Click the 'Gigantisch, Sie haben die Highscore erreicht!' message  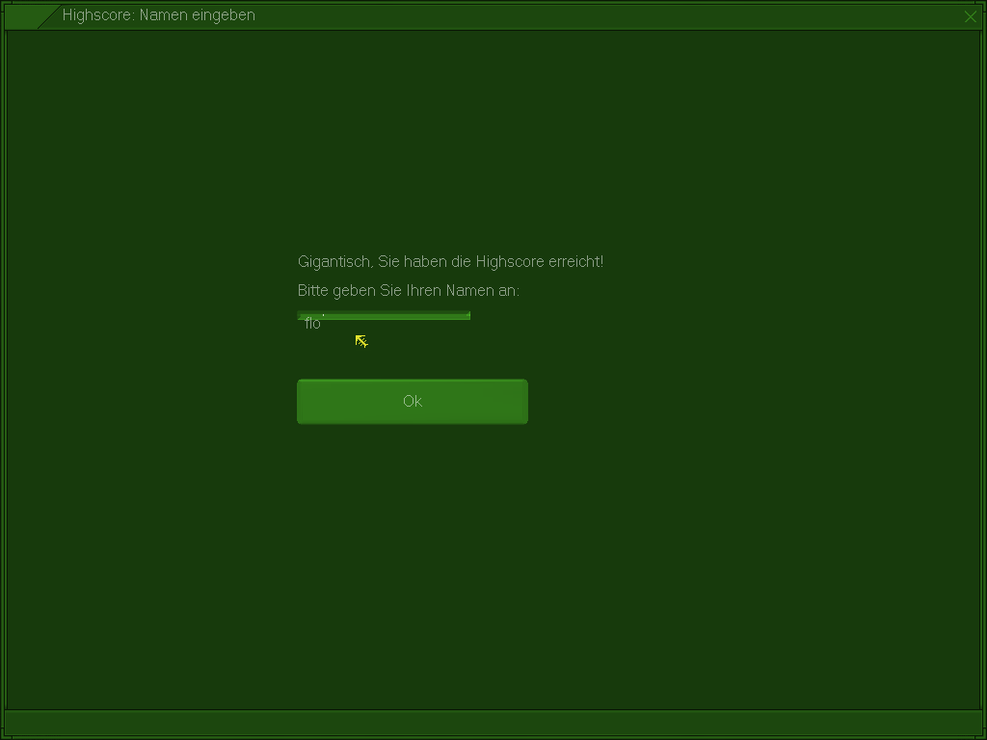coord(450,262)
